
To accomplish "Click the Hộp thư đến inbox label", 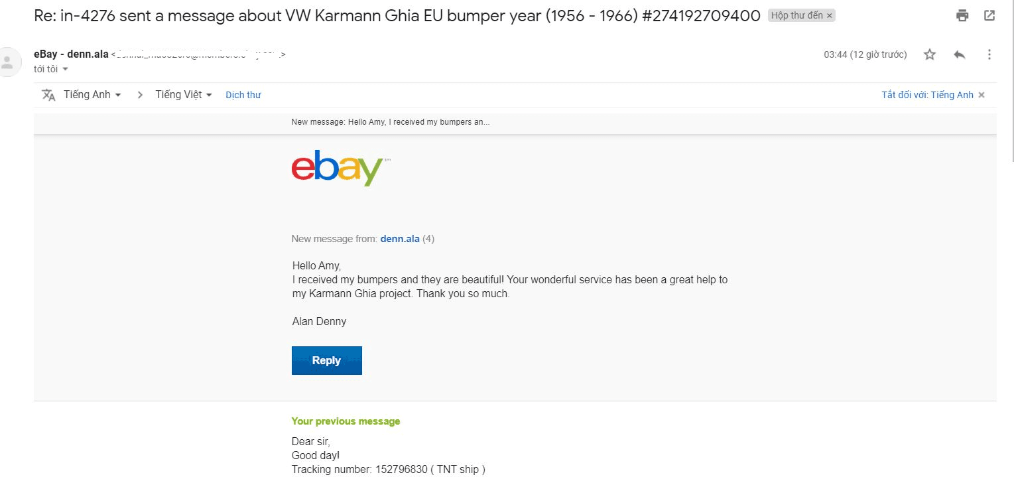I will coord(796,16).
